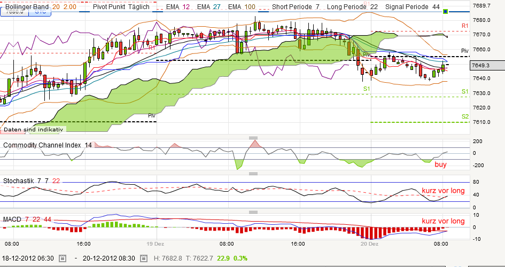Click the high value H: 7682.8
The image size is (505, 267).
pyautogui.click(x=168, y=258)
